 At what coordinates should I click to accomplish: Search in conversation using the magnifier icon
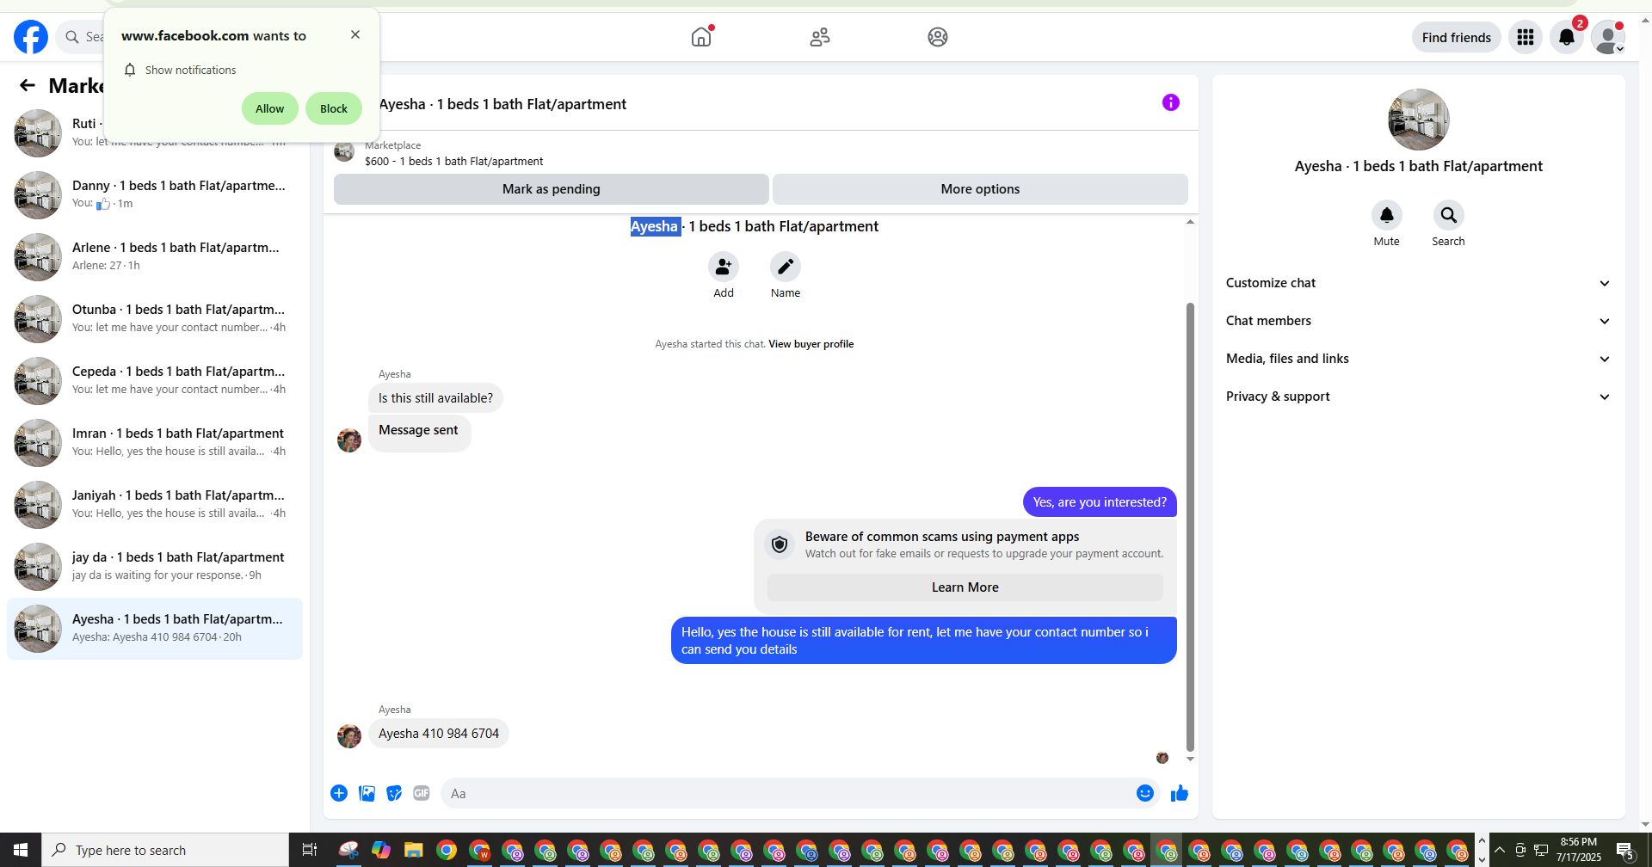1449,215
